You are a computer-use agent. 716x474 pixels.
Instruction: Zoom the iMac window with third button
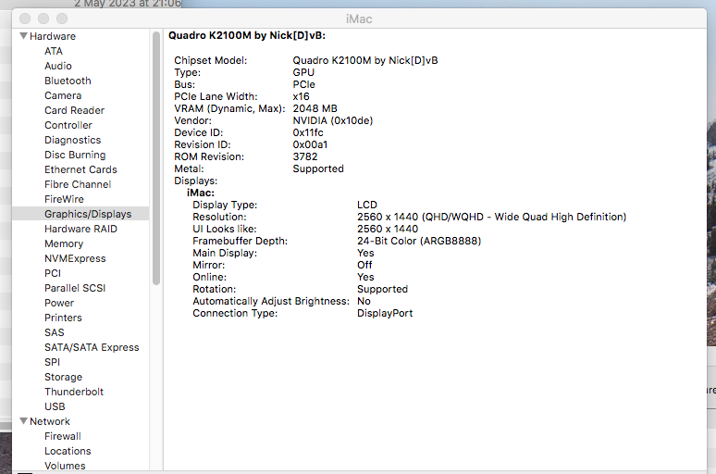pyautogui.click(x=62, y=19)
